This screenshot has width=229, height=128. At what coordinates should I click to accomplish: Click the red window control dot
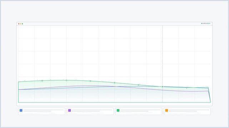(19, 24)
